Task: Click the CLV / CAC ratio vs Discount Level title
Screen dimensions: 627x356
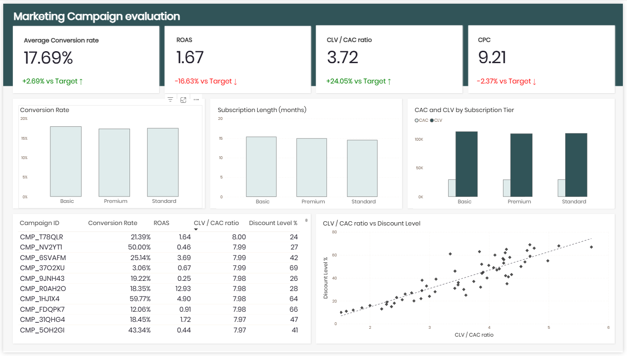Action: coord(372,223)
